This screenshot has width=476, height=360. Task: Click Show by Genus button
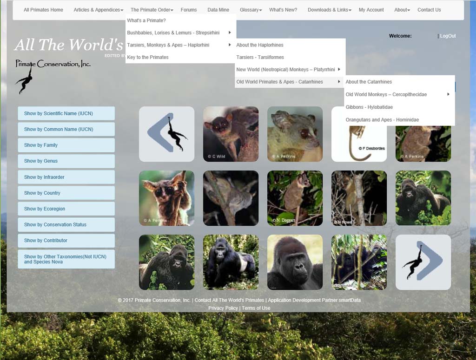pos(66,161)
